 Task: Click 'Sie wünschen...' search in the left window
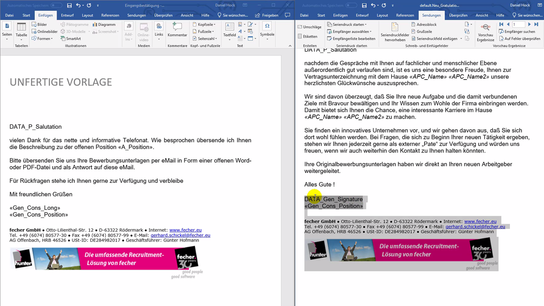click(x=233, y=15)
